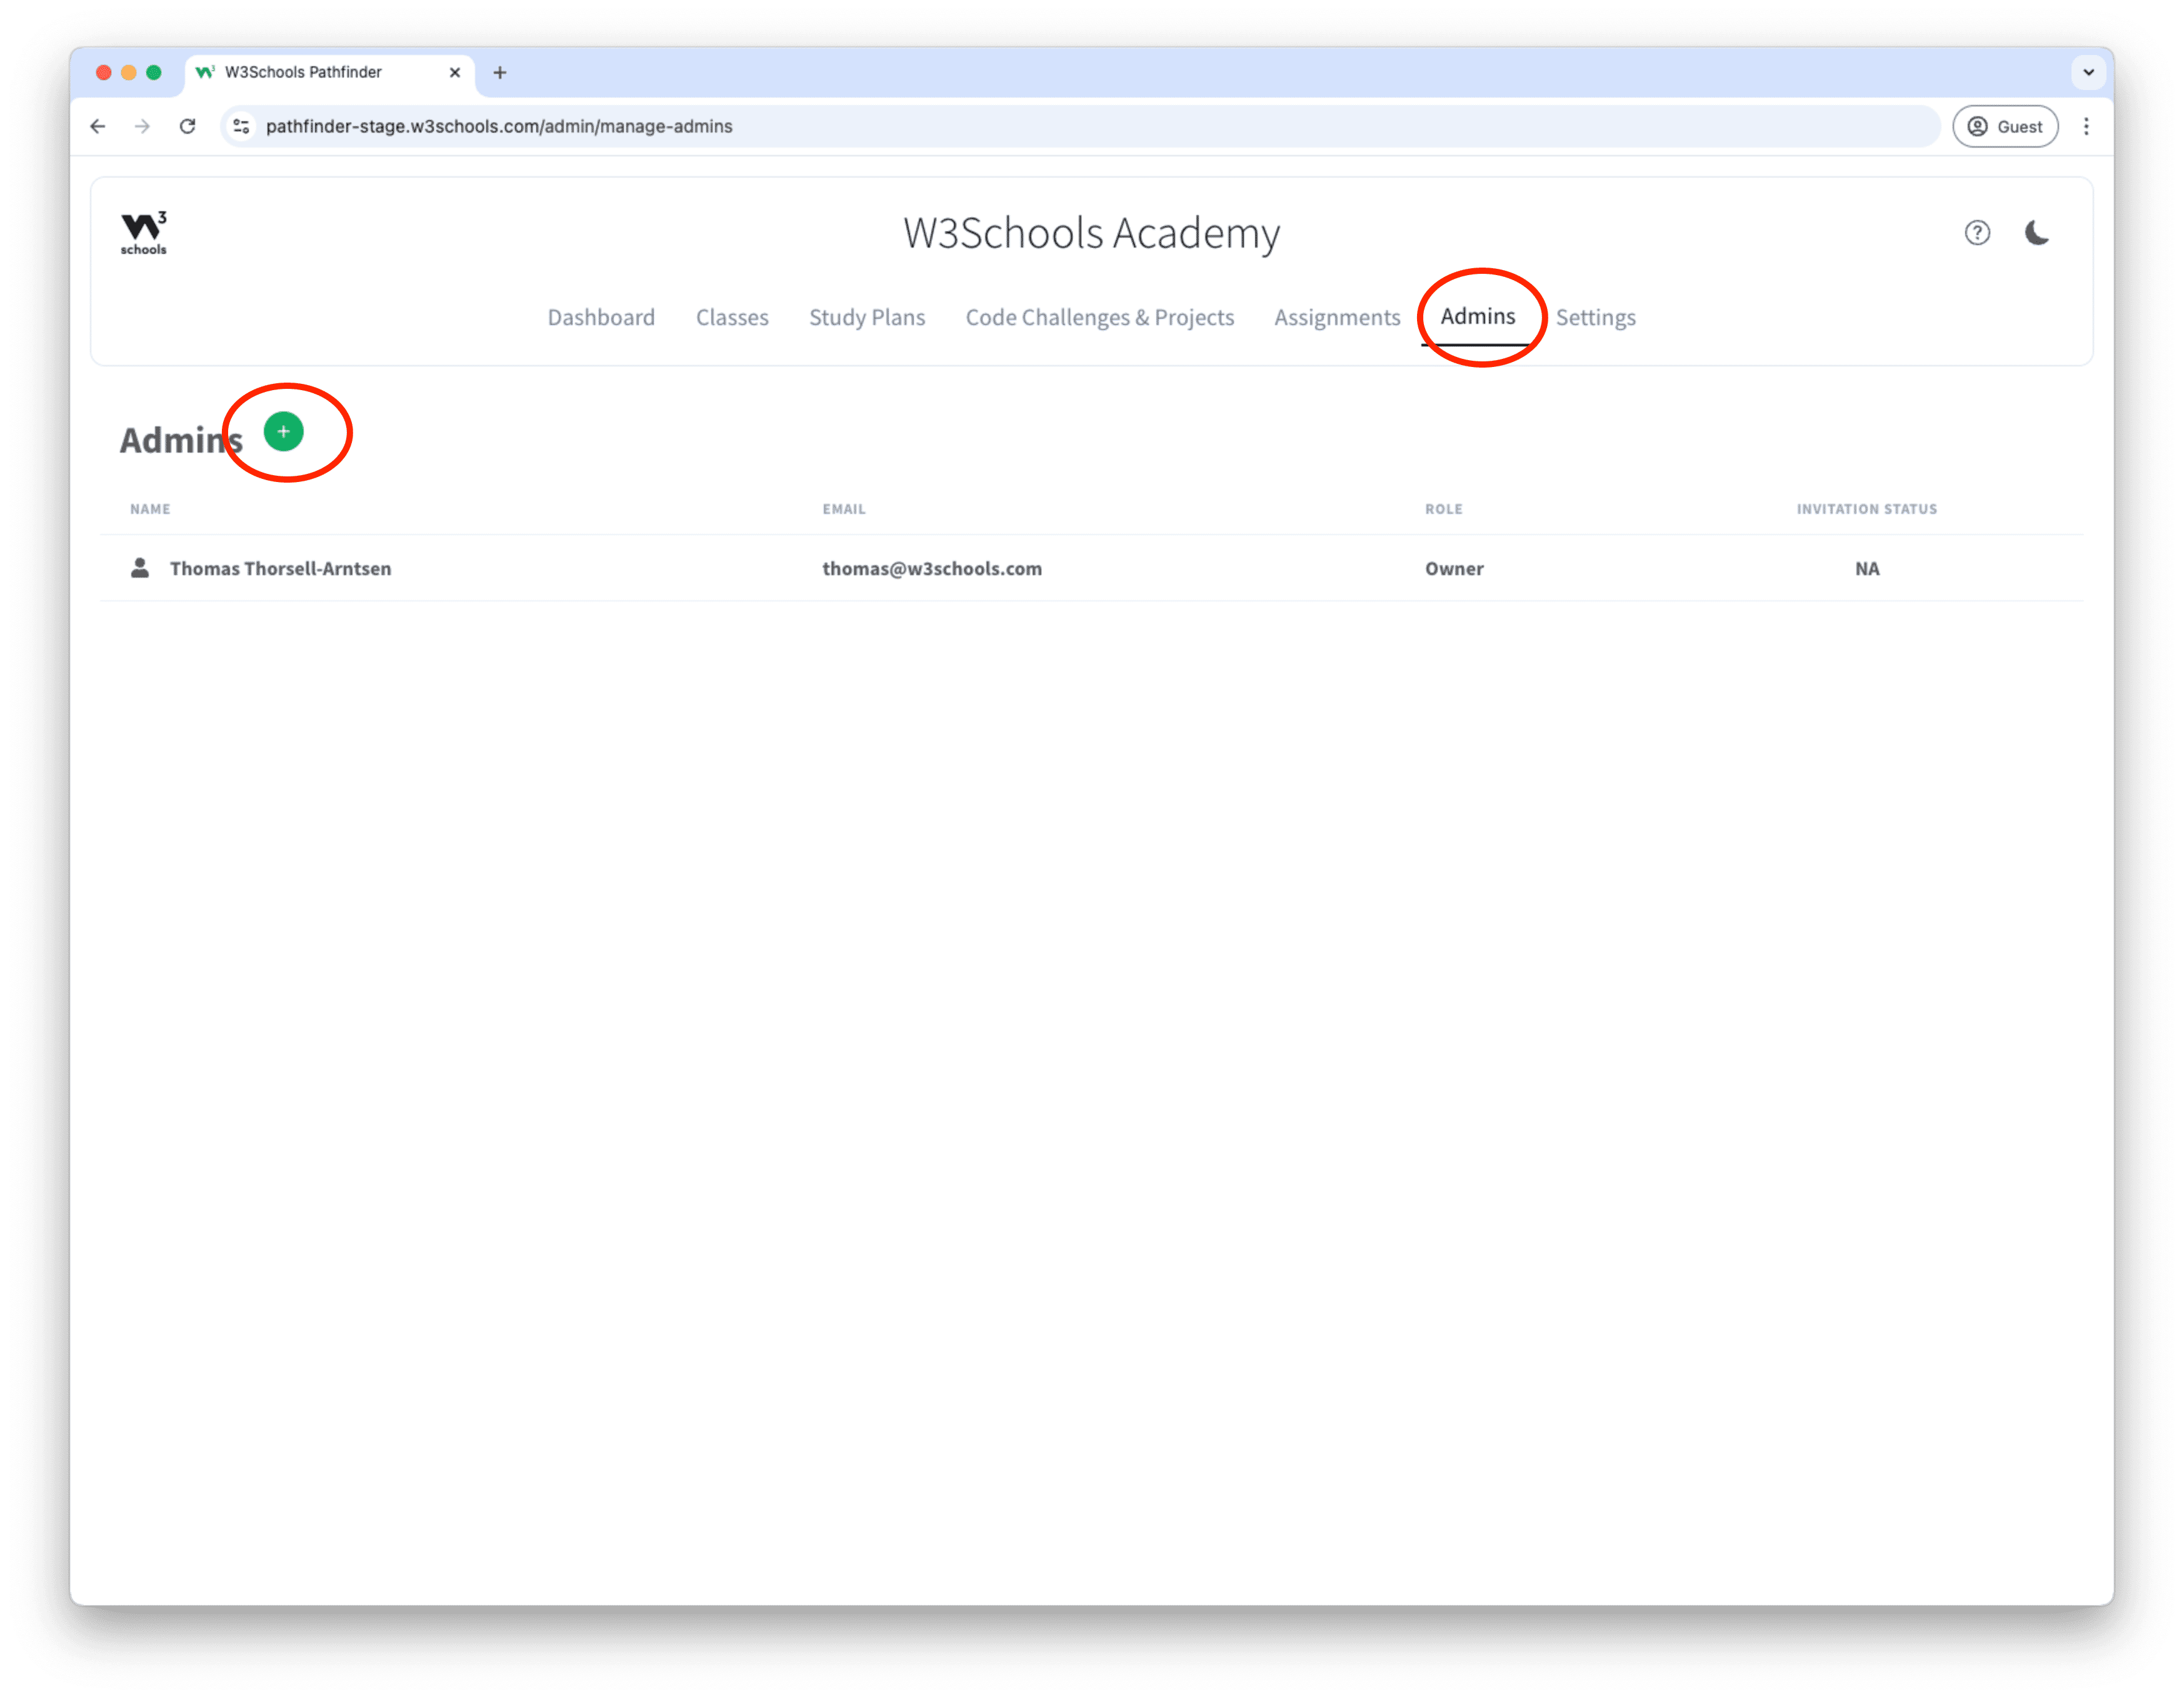Open a new browser tab
2184x1698 pixels.
(500, 72)
